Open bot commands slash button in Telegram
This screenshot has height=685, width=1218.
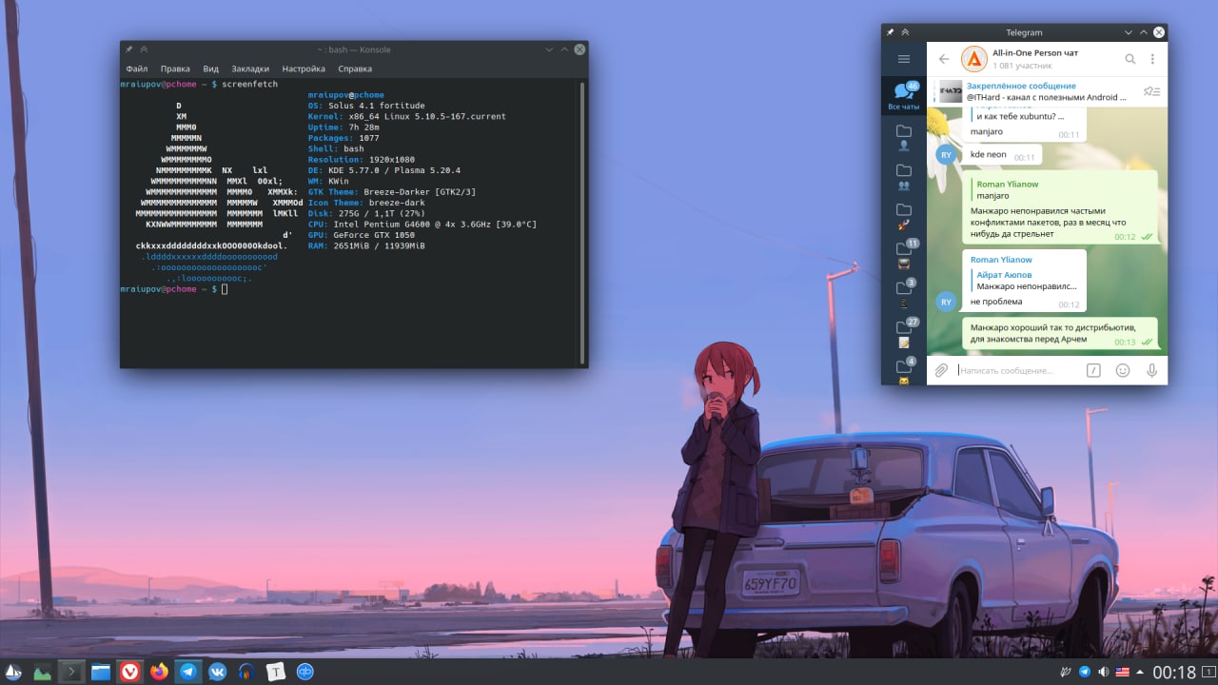(x=1093, y=370)
